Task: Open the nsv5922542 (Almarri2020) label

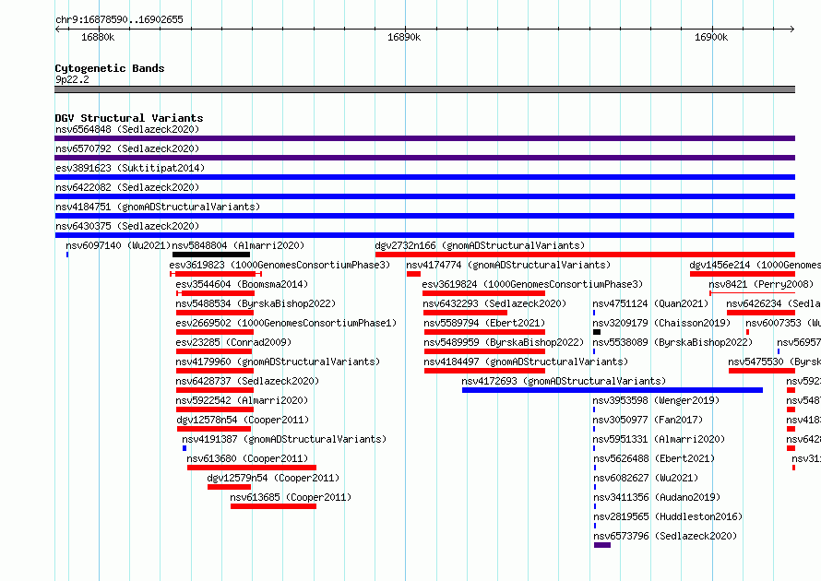Action: point(242,400)
